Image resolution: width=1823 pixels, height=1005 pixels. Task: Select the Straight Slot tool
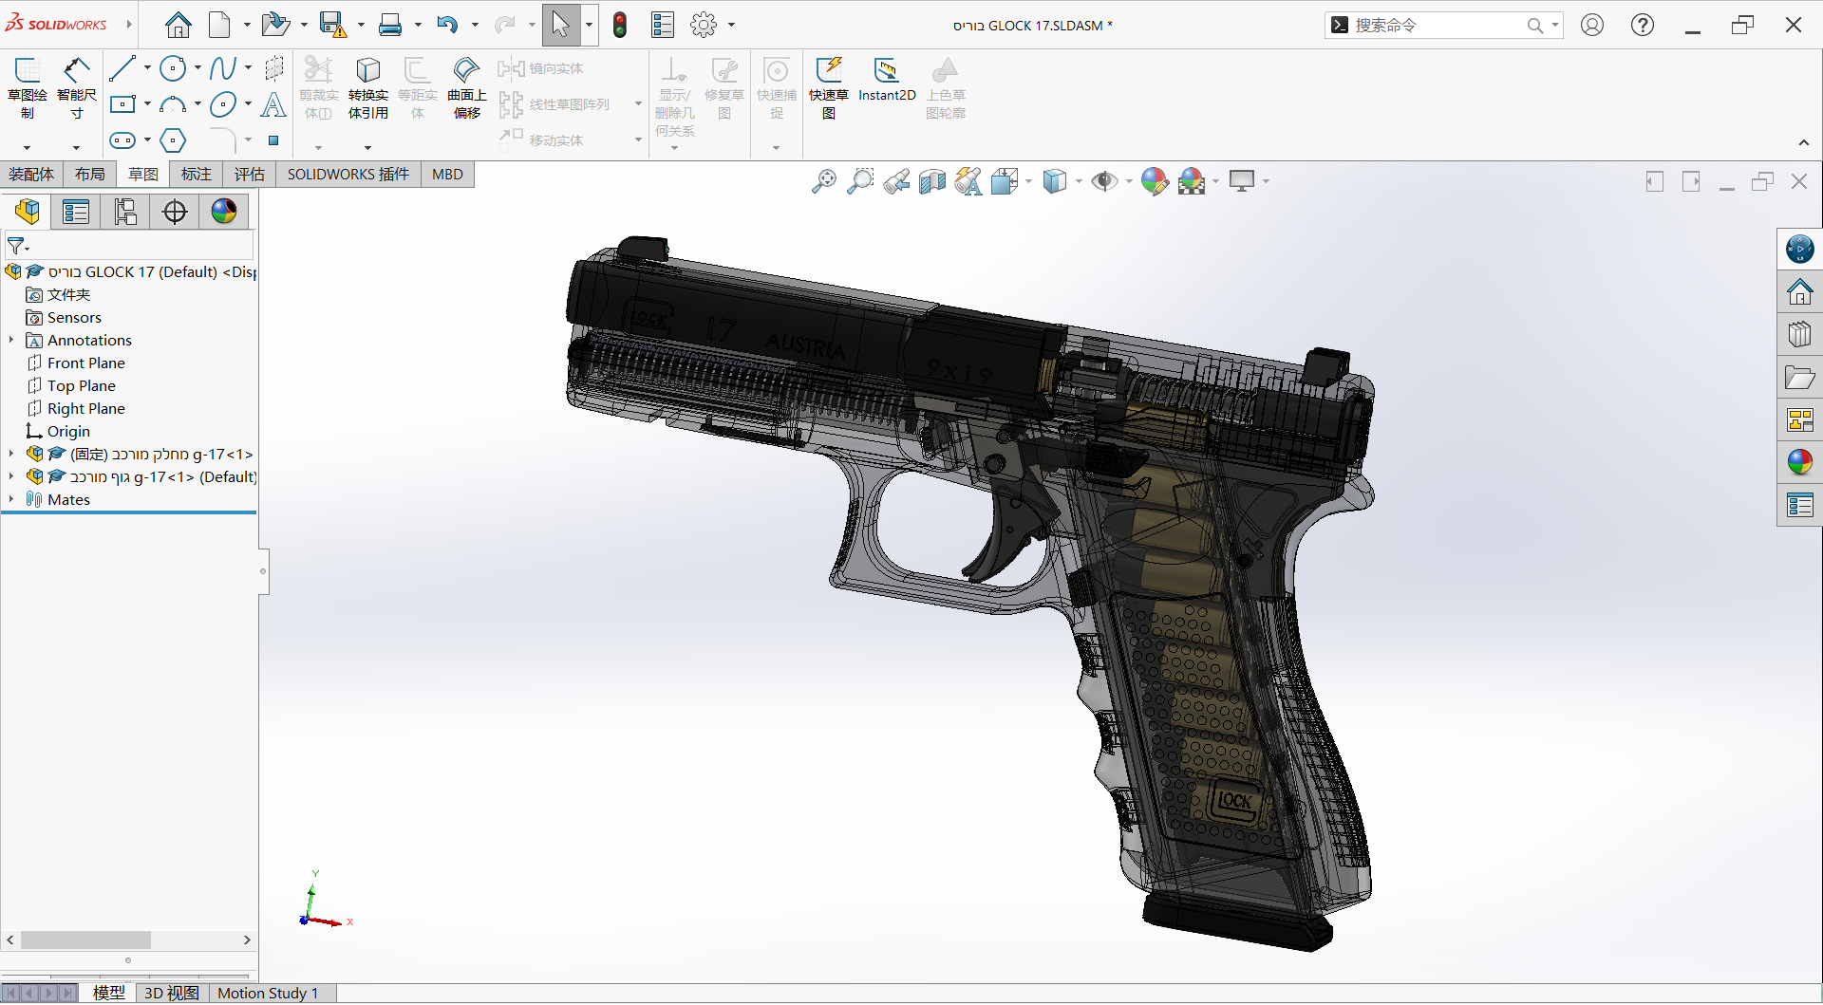click(x=122, y=140)
